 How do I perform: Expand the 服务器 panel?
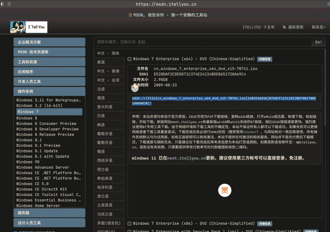pos(49,213)
